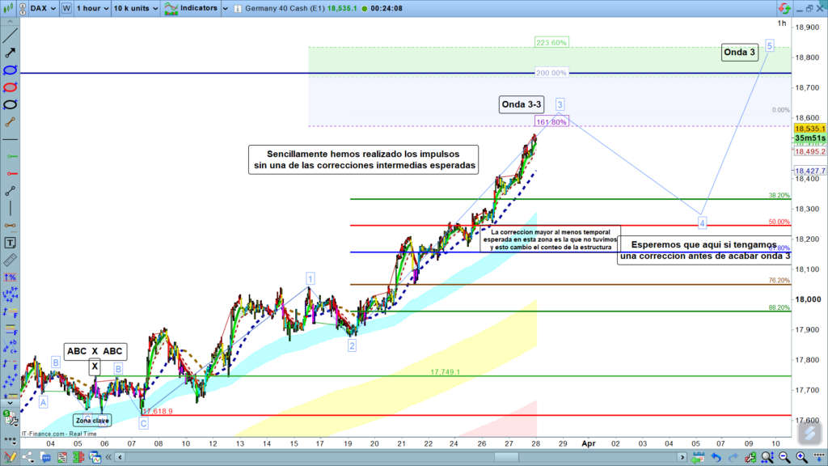Screen dimensions: 828x466
Task: Click the 18,535.1 current price label
Action: point(809,128)
